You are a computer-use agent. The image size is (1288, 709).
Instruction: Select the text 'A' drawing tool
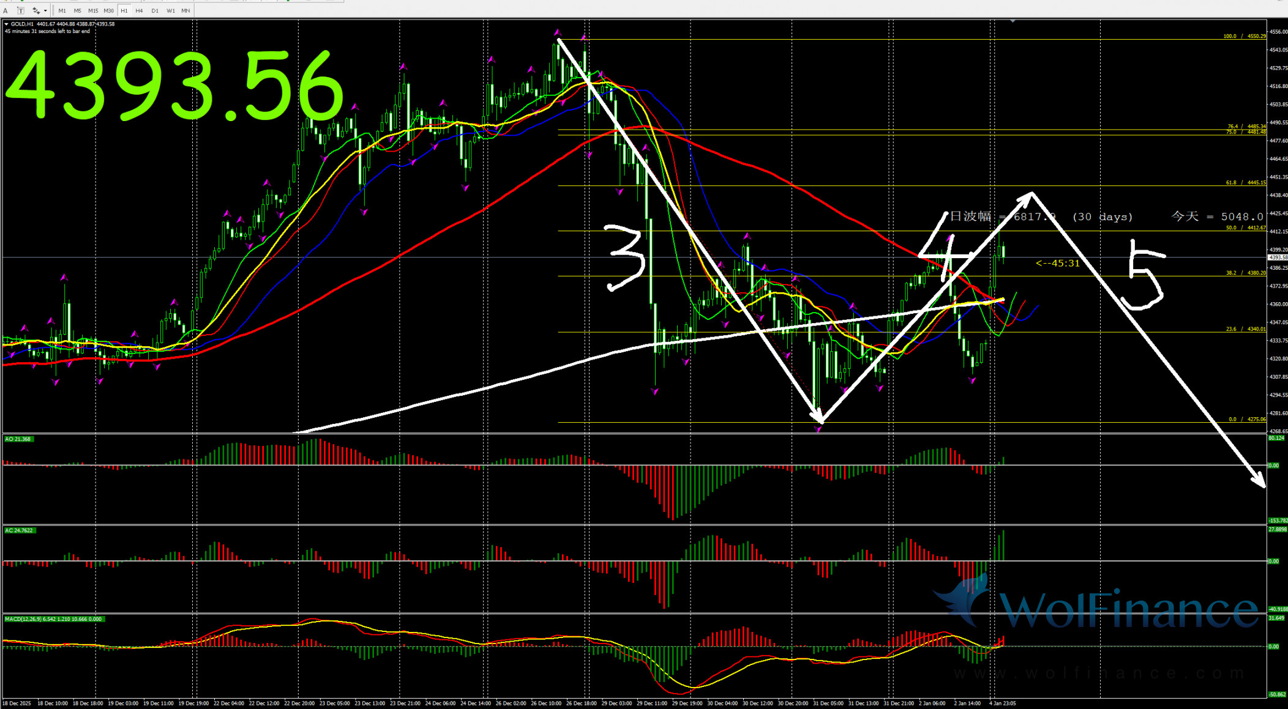pos(6,10)
